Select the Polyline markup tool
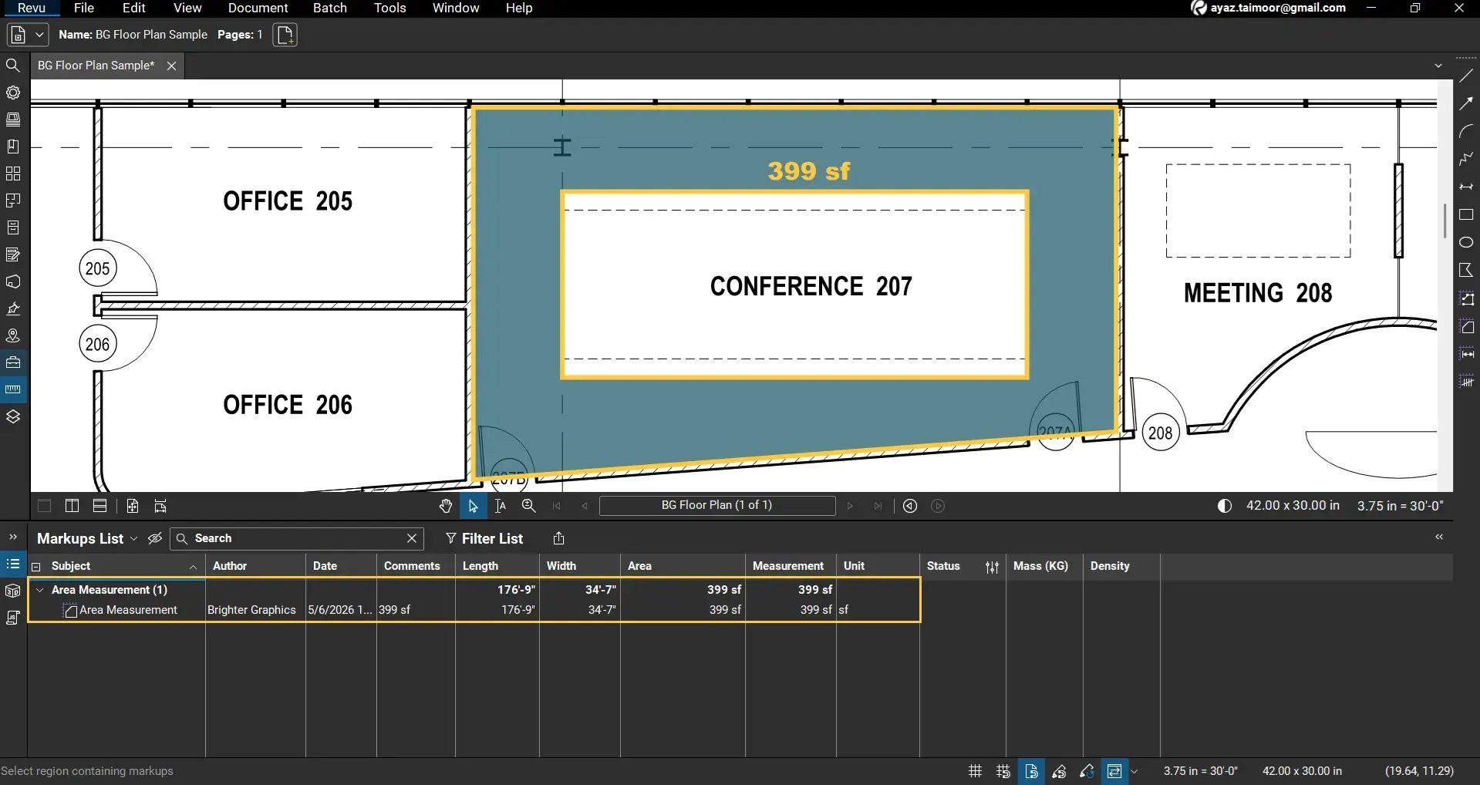Screen dimensions: 1480x785 pyautogui.click(x=1466, y=159)
